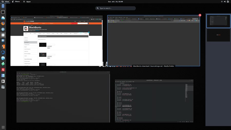Focus the Type to search field
Image resolution: width=231 pixels, height=130 pixels.
[115, 8]
